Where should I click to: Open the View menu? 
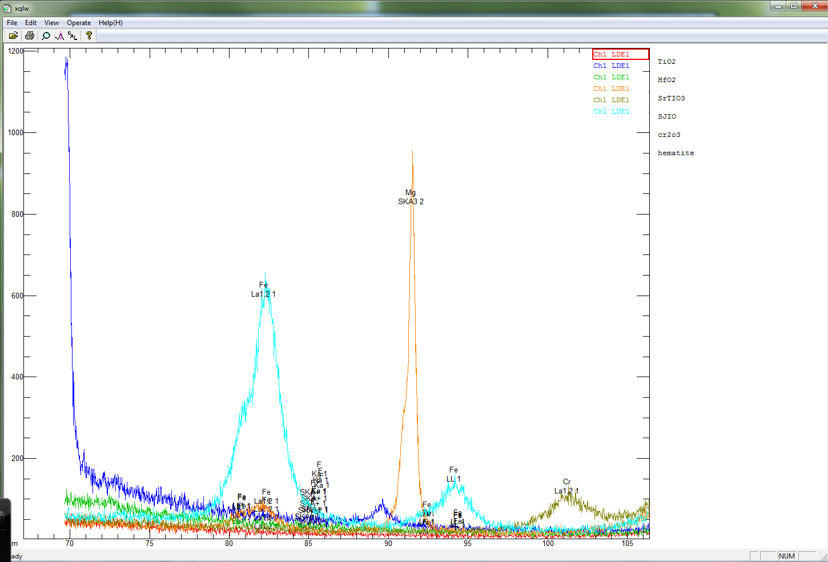pos(51,23)
